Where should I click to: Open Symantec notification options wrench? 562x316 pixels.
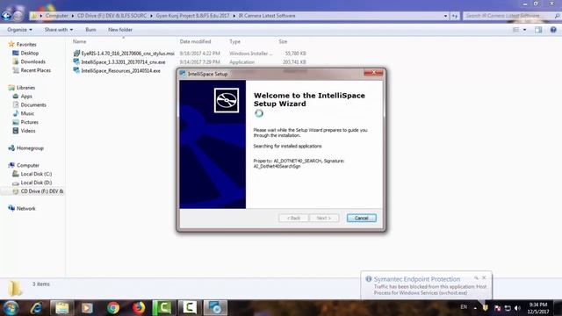coord(476,277)
